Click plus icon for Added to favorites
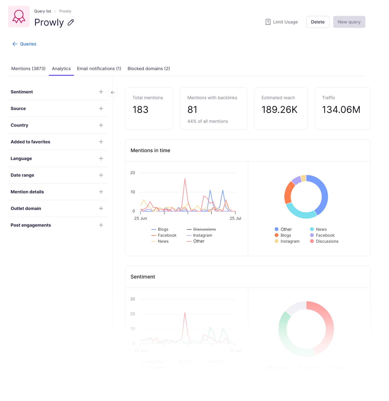The image size is (389, 401). point(101,142)
